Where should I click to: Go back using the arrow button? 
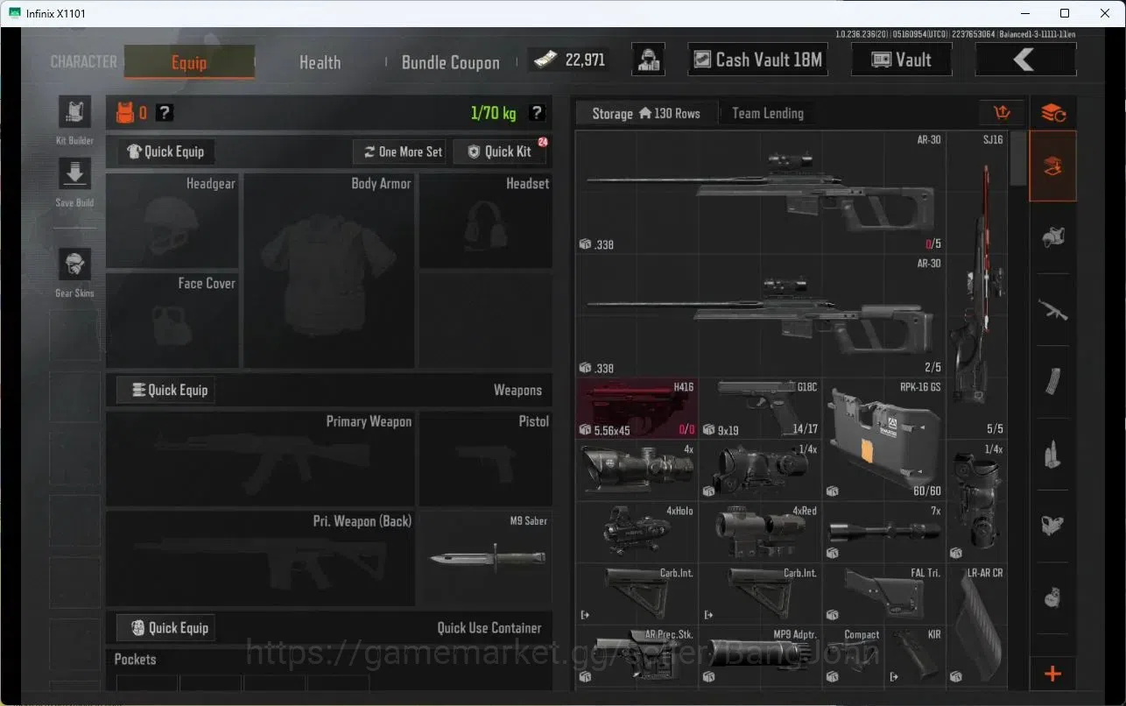tap(1025, 60)
